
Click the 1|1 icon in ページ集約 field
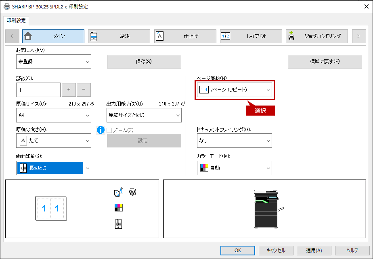pos(204,90)
